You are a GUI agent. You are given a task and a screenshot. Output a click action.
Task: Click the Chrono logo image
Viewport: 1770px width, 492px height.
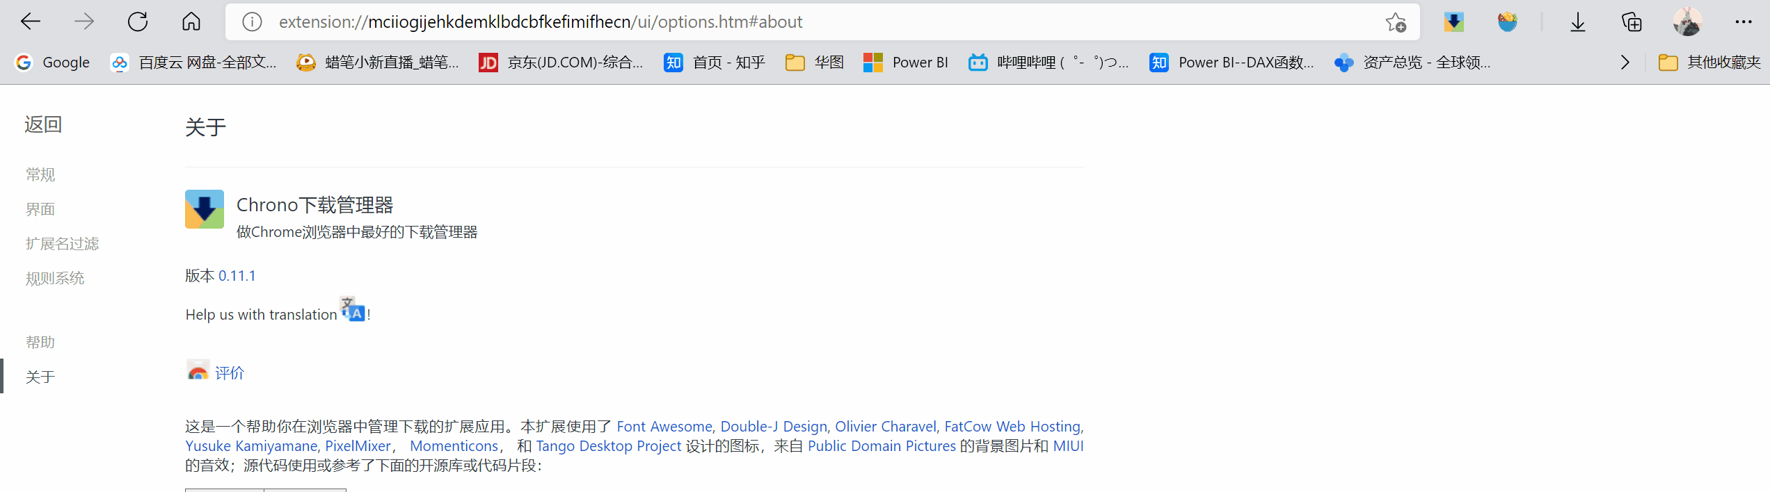point(205,209)
